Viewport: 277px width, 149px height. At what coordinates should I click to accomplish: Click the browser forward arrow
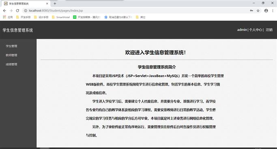11,11
